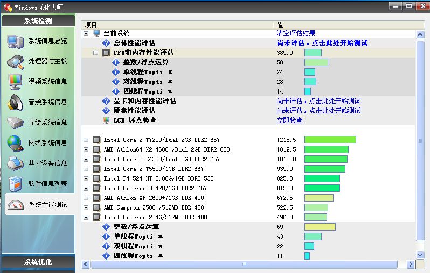Click the LCD 坏点检查 monitor icon
Screen dimensions: 430x273
(106, 120)
